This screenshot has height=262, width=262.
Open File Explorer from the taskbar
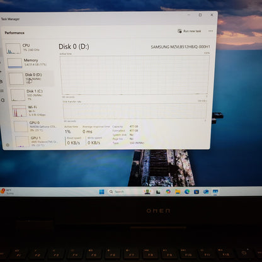pos(178,191)
